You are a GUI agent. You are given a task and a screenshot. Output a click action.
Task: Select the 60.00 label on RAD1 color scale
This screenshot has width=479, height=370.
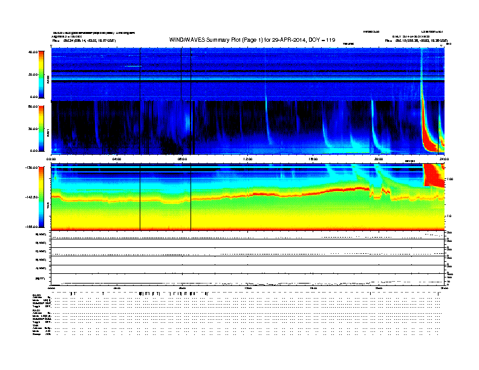[33, 106]
